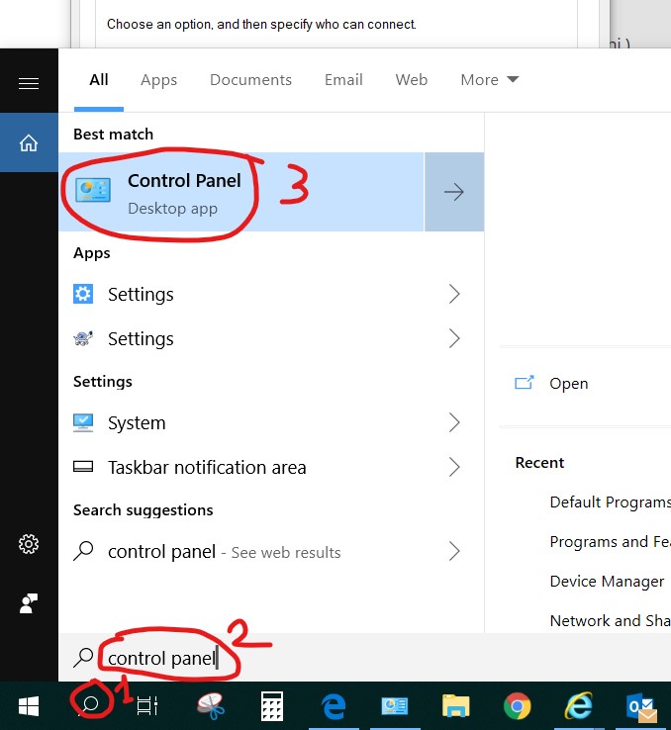The width and height of the screenshot is (671, 730).
Task: Expand the More filter dropdown
Action: [x=489, y=80]
